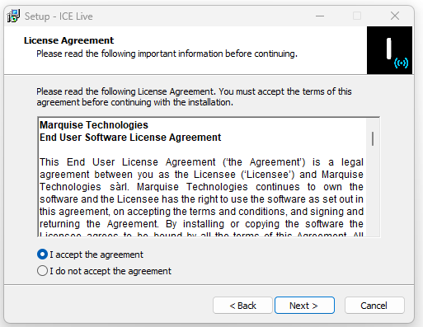Click the 'Marquise Technologies' heading in license text
The width and height of the screenshot is (423, 327).
[x=94, y=125]
